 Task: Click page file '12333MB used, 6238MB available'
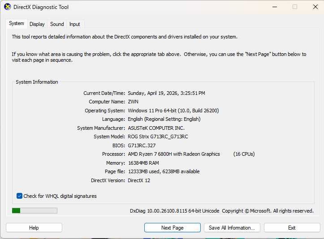(164, 171)
